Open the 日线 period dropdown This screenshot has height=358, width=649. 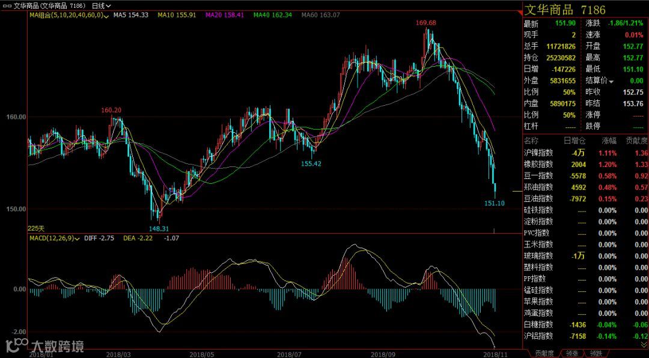pos(101,6)
